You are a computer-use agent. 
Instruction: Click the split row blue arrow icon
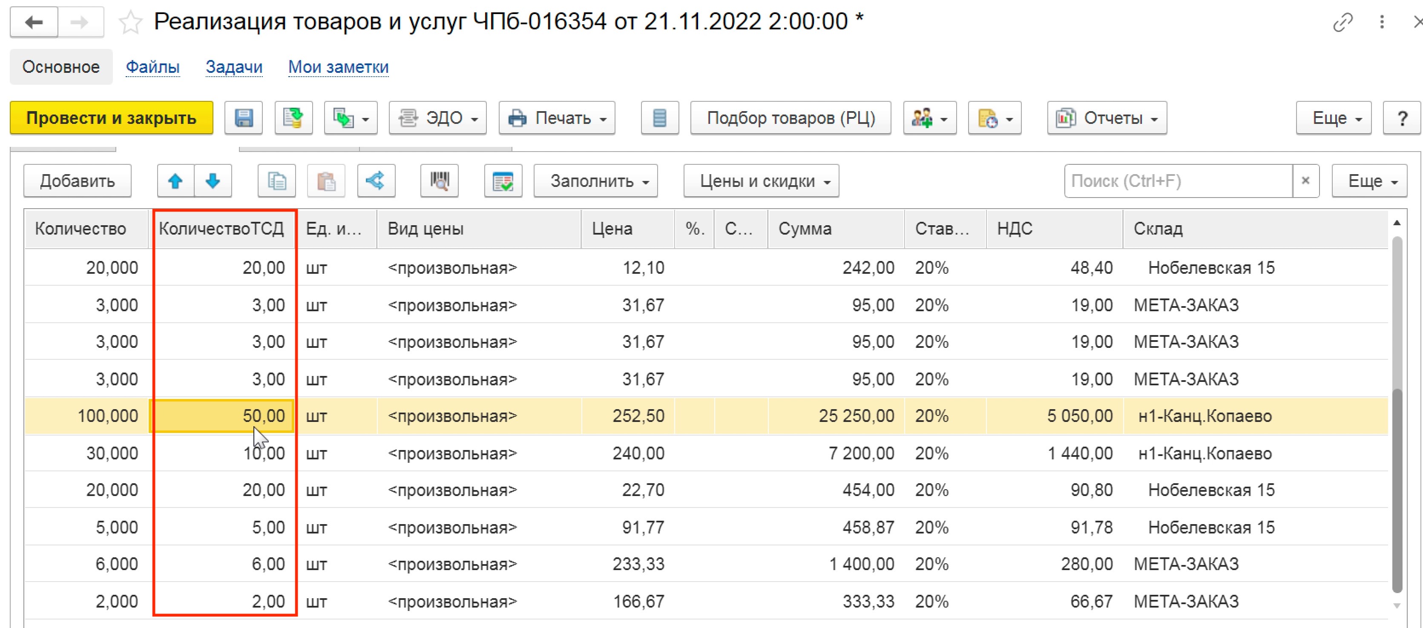pyautogui.click(x=376, y=181)
